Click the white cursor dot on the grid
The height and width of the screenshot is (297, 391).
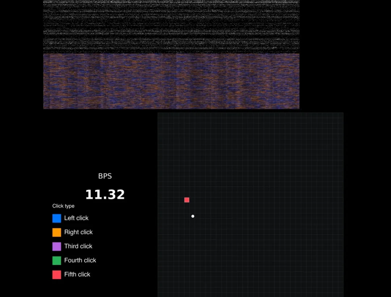click(193, 216)
